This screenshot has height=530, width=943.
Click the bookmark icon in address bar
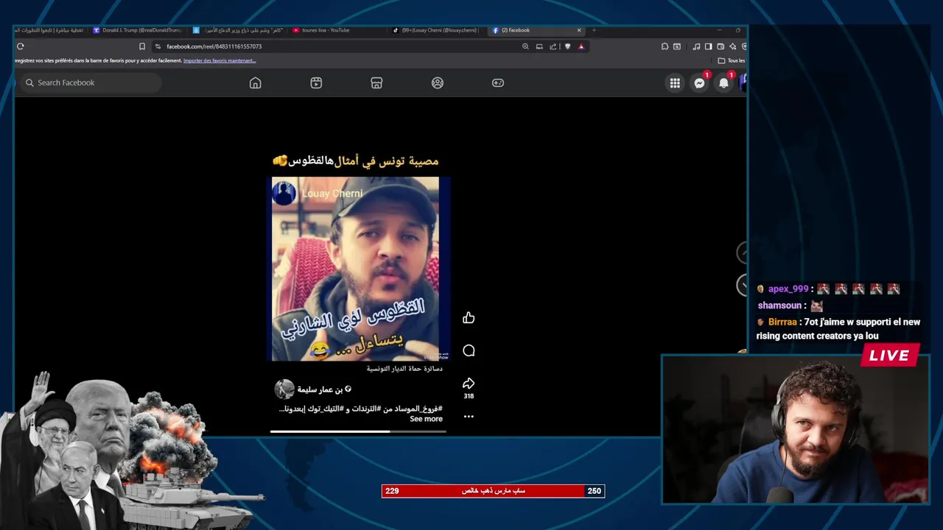pos(142,46)
